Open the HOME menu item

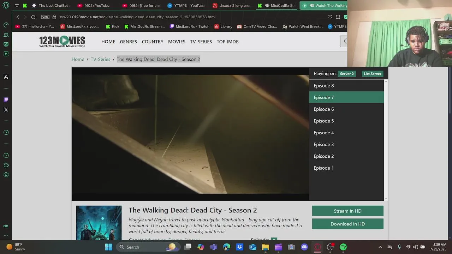click(108, 42)
